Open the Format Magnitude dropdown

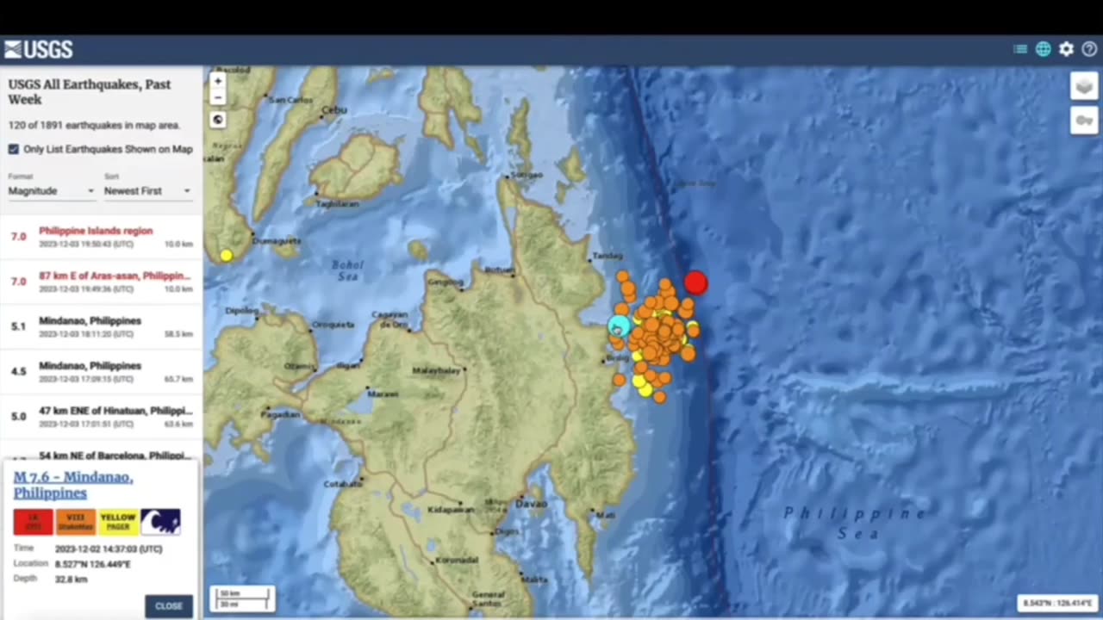coord(51,190)
